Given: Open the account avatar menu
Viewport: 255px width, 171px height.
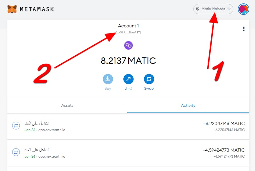Looking at the screenshot, I should 244,9.
